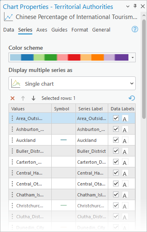
Task: Click the pane vertical scrollbar thumb
Action: [144, 69]
